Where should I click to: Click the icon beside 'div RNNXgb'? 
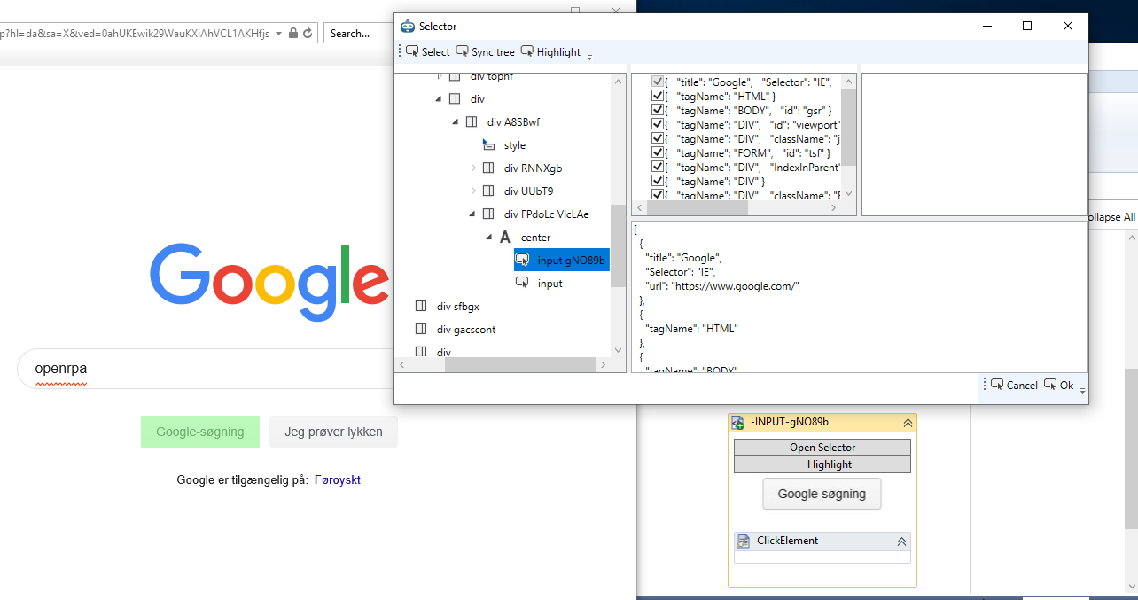tap(488, 168)
